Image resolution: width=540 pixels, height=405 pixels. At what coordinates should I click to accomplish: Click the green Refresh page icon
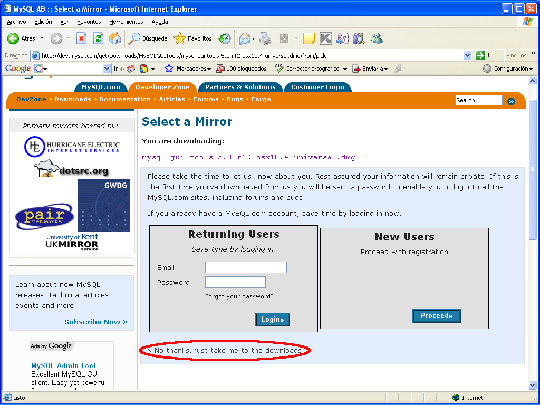pyautogui.click(x=98, y=38)
